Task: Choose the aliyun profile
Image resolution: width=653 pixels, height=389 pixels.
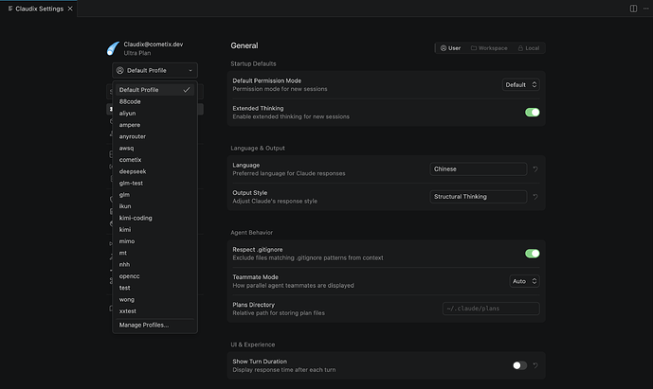Action: pyautogui.click(x=154, y=114)
